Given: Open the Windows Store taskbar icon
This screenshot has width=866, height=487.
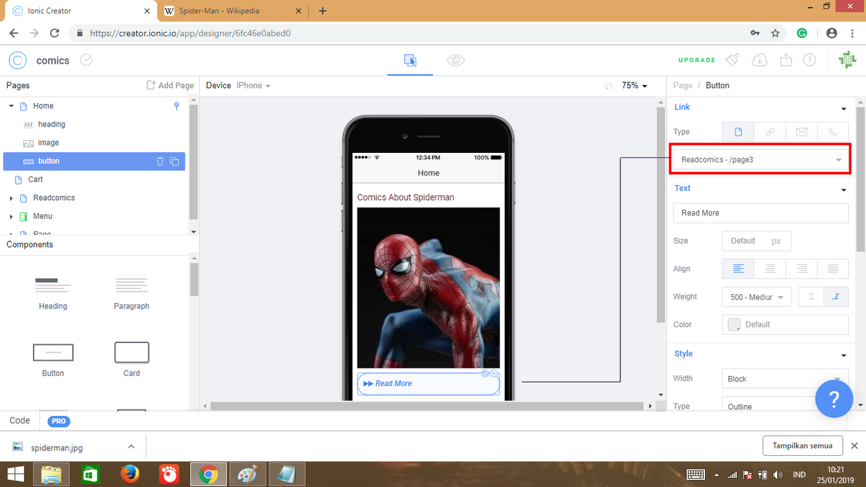Looking at the screenshot, I should click(91, 475).
